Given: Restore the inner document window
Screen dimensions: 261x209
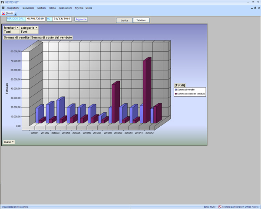Looking at the screenshot, I should 255,8.
